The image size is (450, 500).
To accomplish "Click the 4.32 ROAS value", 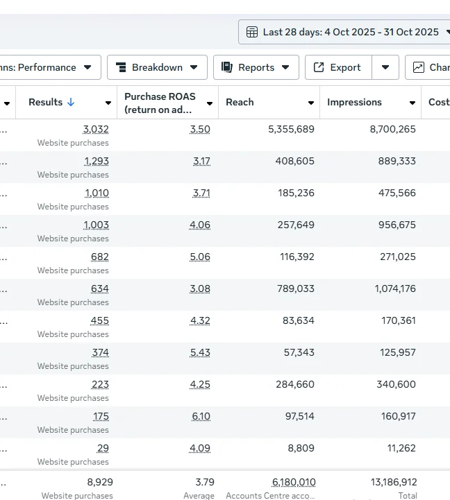I will pyautogui.click(x=200, y=320).
